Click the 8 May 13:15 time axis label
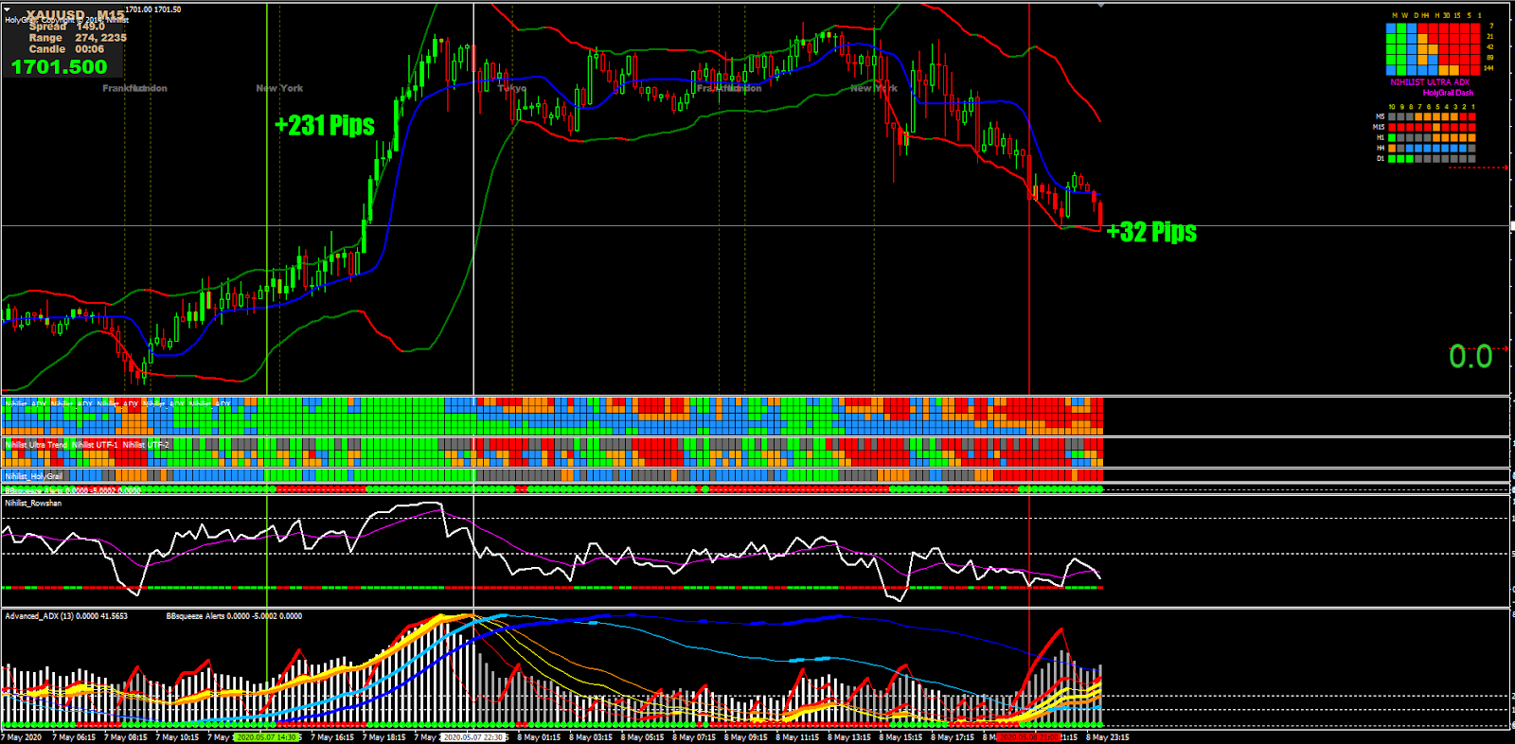Screen dimensions: 1515x744 point(849,737)
